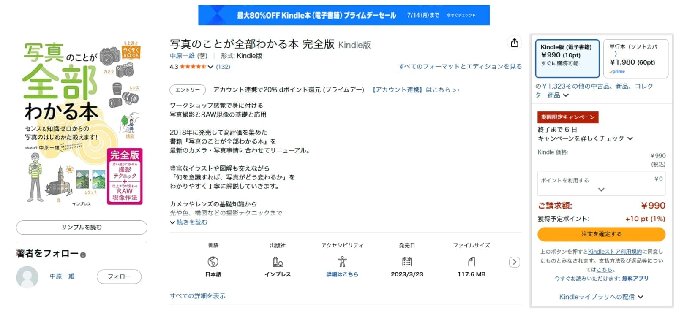Click すべてのフォーマットとエディションを見る link

[460, 66]
